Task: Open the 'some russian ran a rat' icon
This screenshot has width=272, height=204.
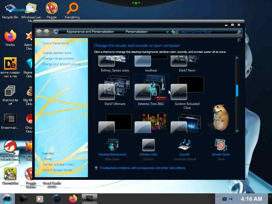Action: (x=10, y=68)
